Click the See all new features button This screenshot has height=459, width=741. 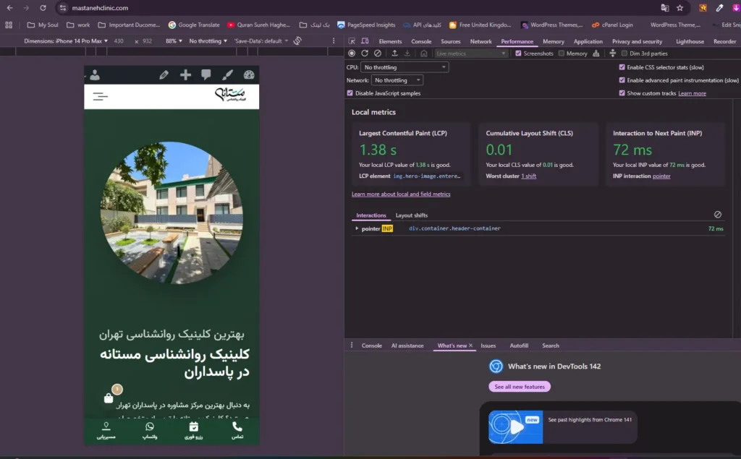pos(520,387)
